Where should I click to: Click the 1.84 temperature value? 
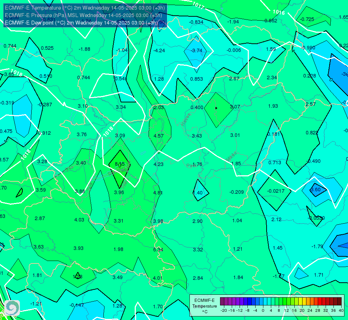(238, 277)
